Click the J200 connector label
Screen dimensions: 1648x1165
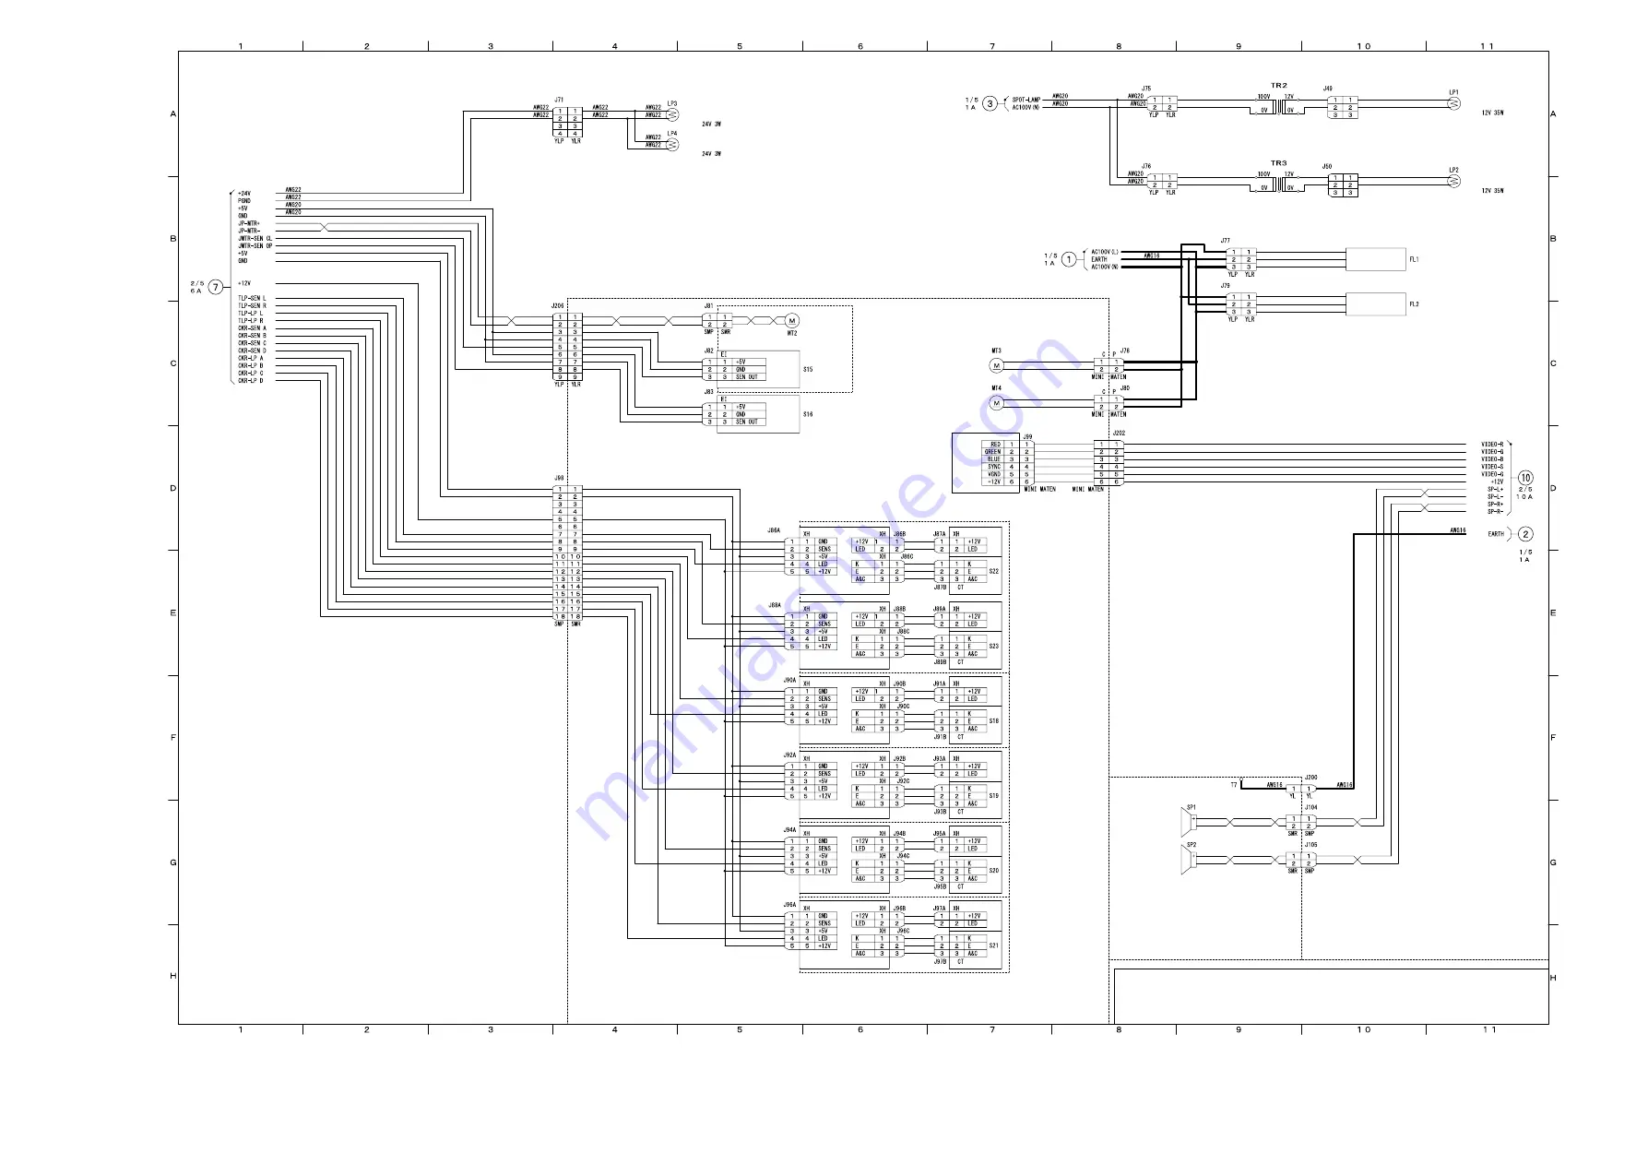click(1311, 778)
